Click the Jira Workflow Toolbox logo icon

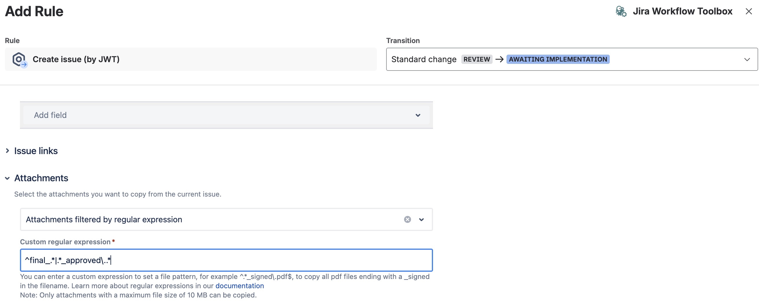coord(621,12)
